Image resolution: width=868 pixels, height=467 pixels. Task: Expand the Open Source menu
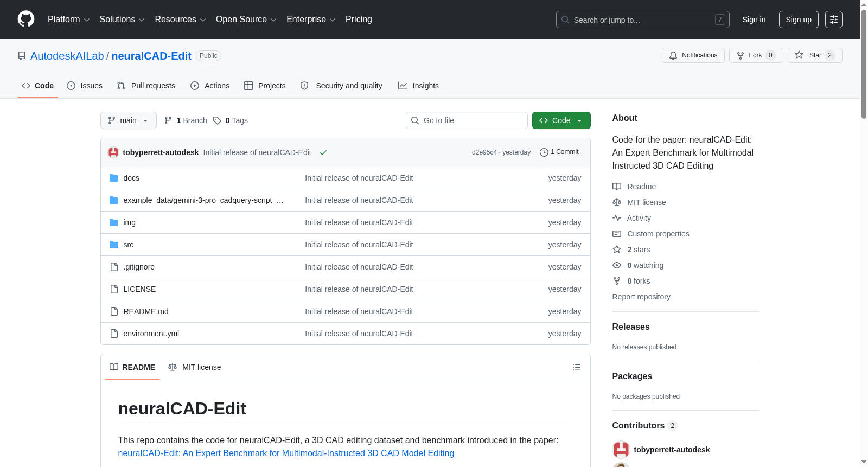246,20
